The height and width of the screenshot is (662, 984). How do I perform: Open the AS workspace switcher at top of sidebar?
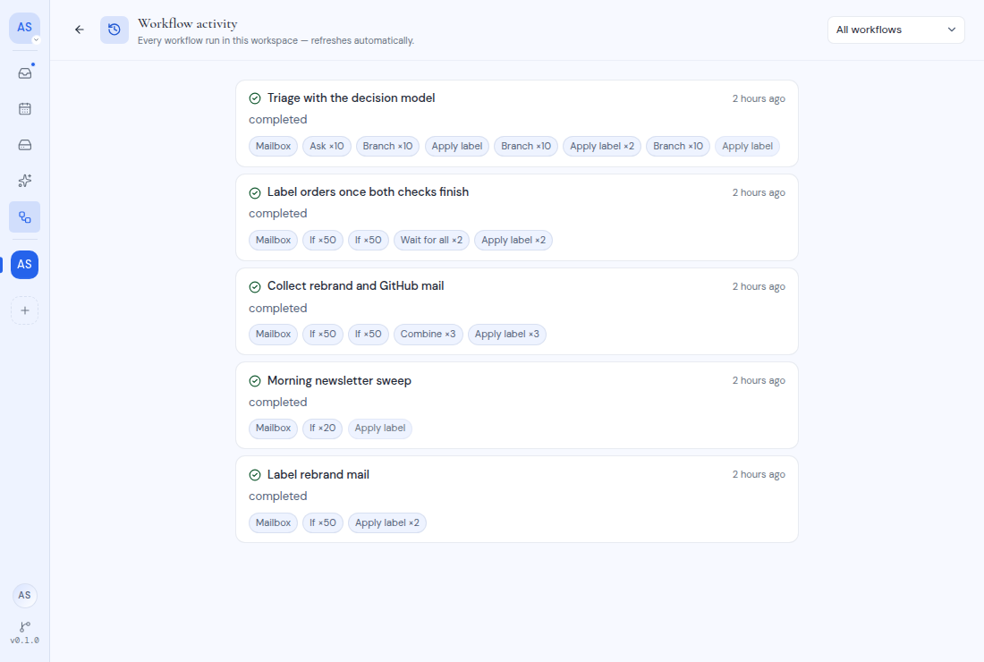coord(24,29)
